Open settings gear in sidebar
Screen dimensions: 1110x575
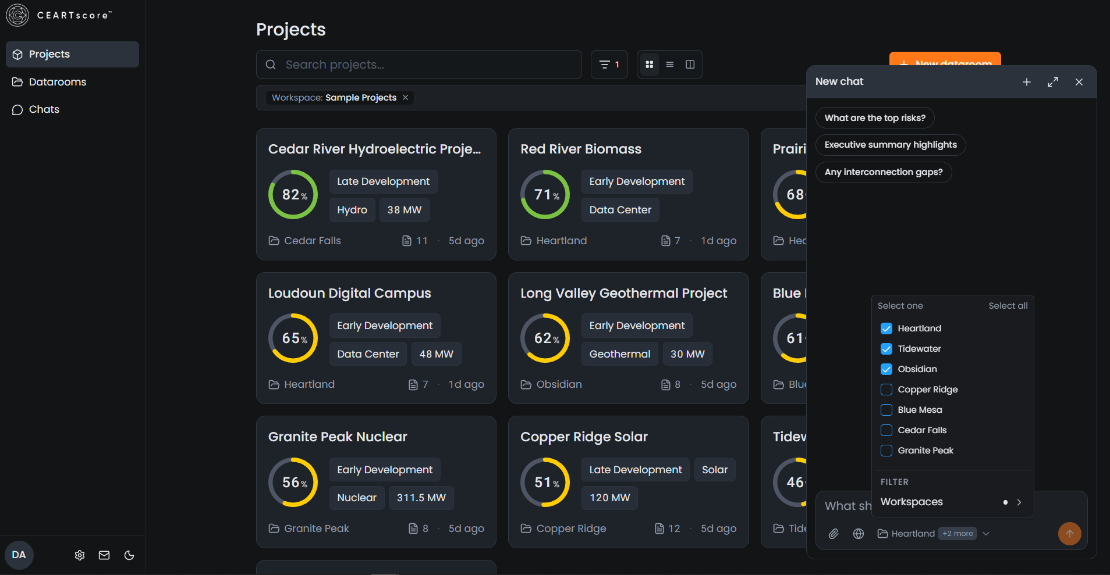point(80,555)
